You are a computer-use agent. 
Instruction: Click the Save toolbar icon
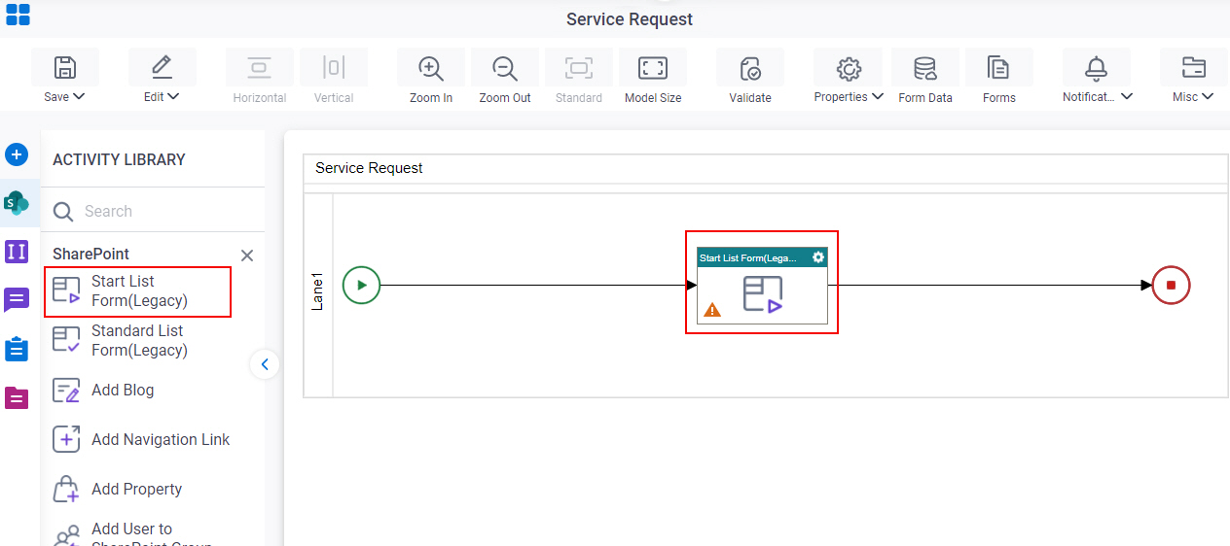[x=64, y=68]
